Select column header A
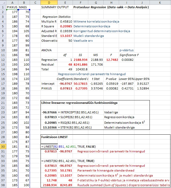The height and width of the screenshot is (188, 171). point(12,2)
